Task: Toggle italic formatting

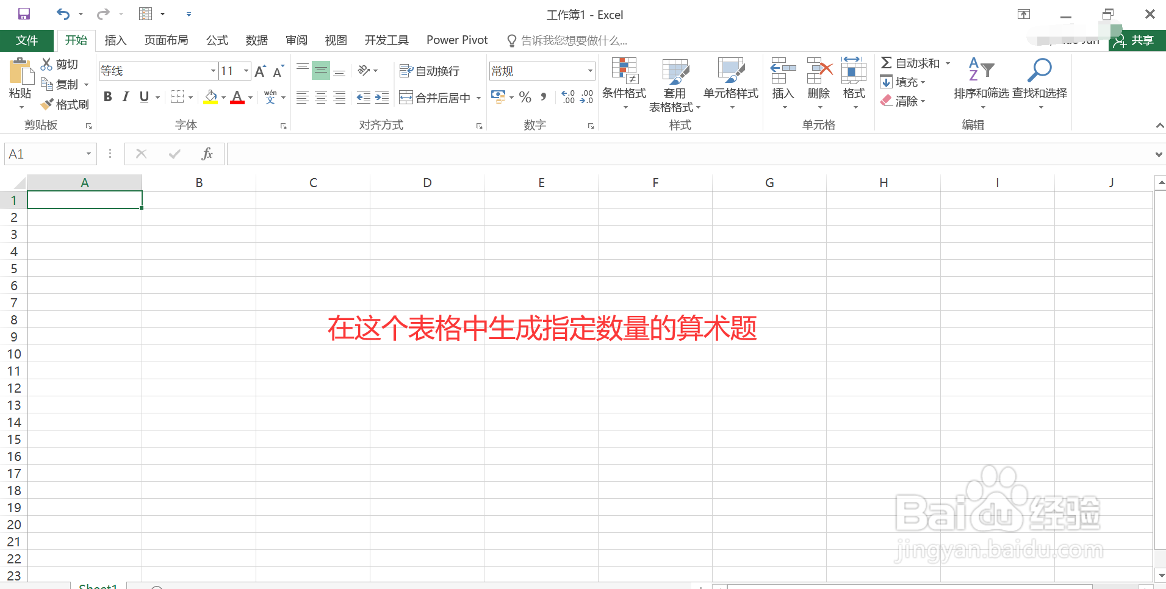Action: 125,96
